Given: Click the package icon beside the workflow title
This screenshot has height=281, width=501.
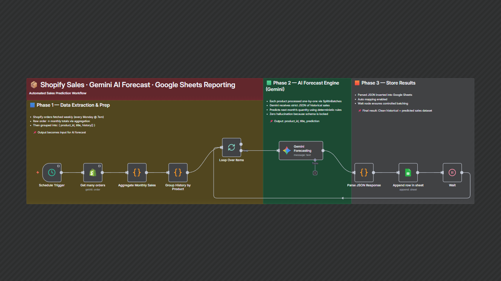Looking at the screenshot, I should click(34, 85).
